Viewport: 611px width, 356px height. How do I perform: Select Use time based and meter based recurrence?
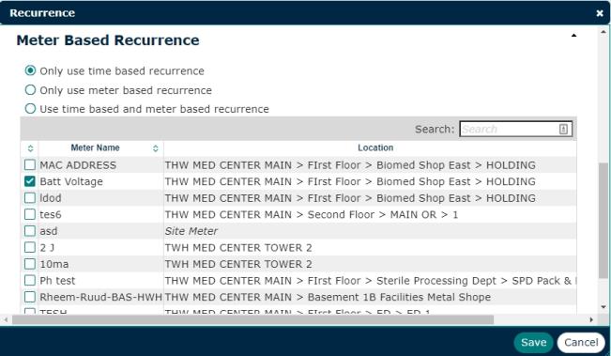(x=30, y=109)
